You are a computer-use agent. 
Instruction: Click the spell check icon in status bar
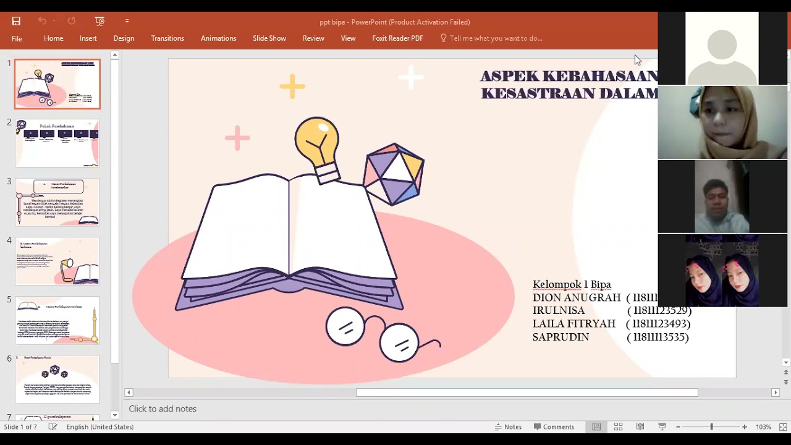53,427
